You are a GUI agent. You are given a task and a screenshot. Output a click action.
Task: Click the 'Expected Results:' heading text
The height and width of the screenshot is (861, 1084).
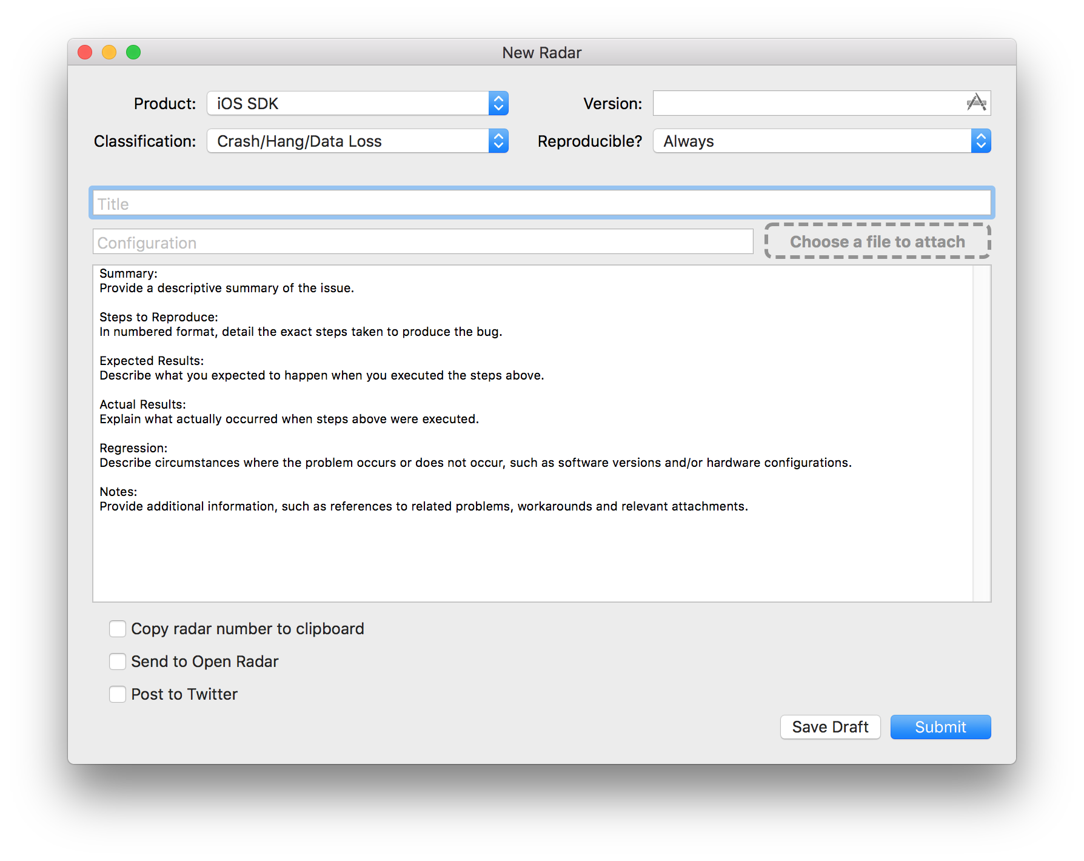point(152,361)
